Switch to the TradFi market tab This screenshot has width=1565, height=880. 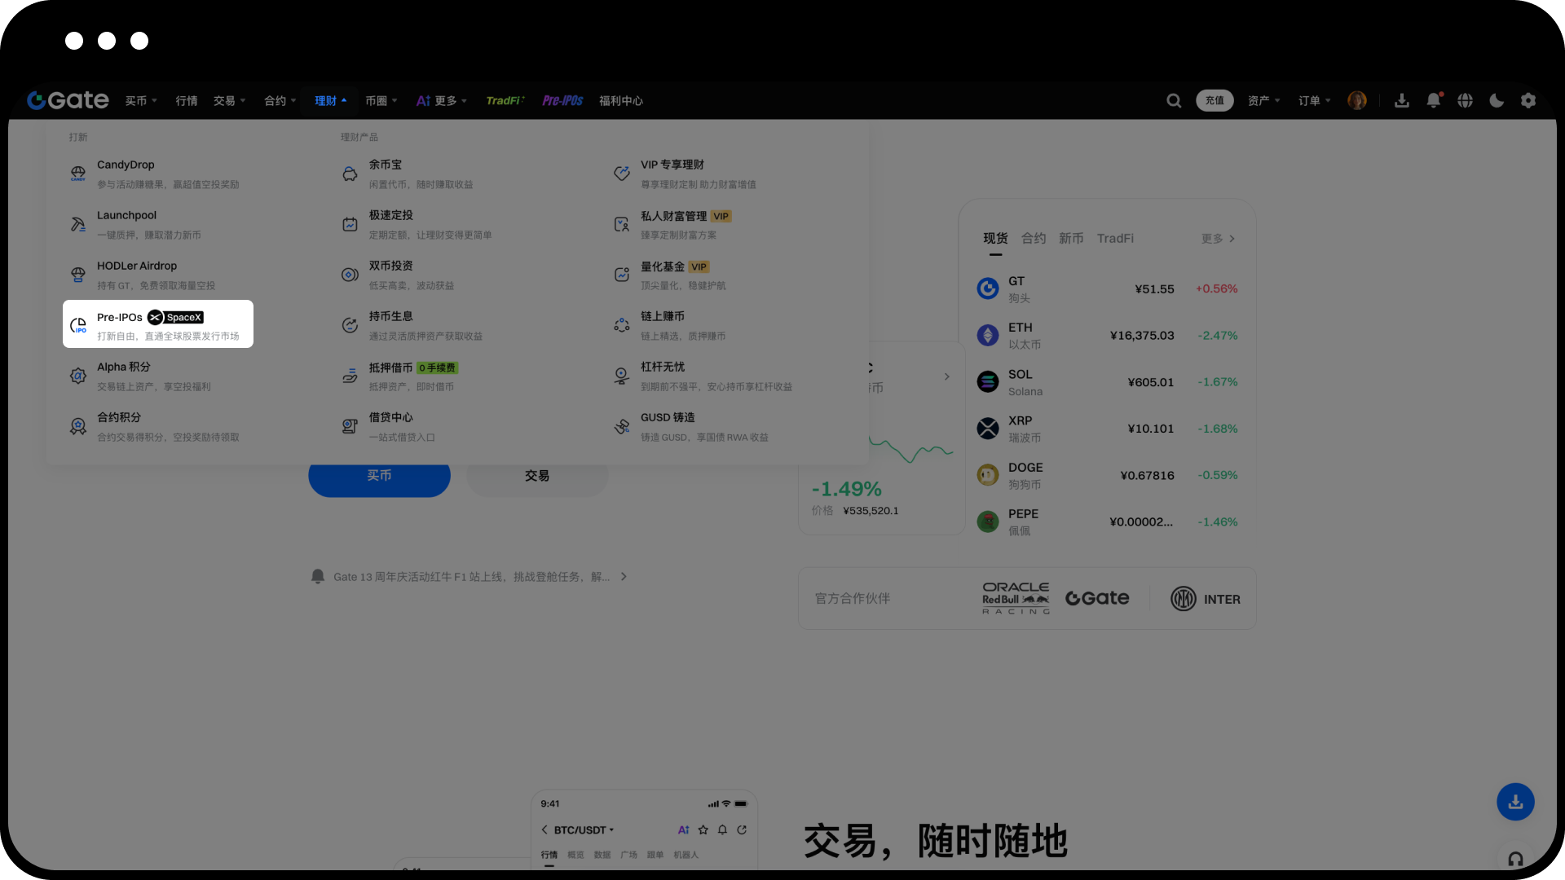click(1115, 238)
